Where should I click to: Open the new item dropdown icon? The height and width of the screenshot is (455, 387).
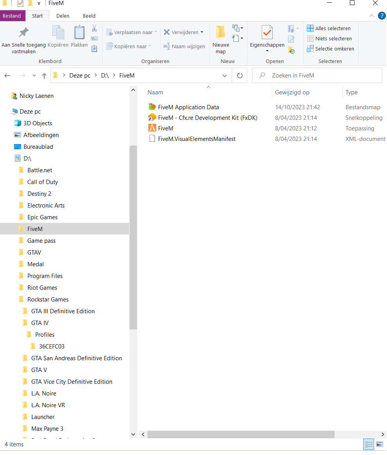238,28
